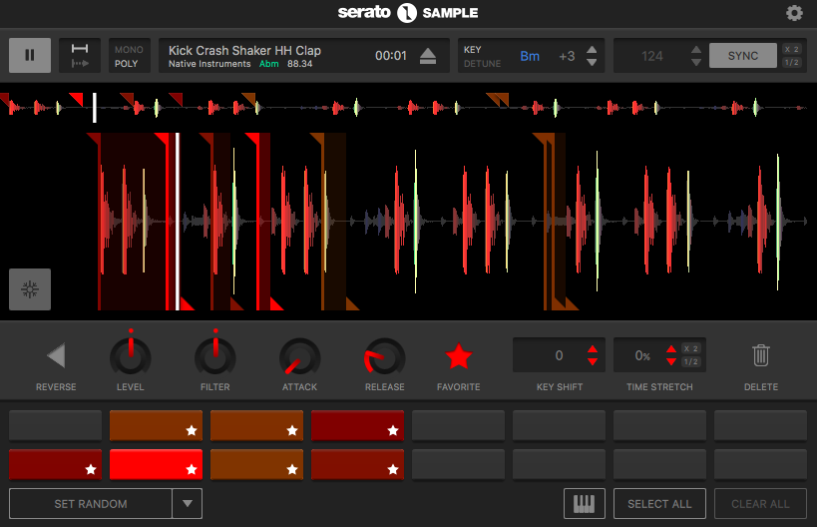Enable SYNC to host tempo
817x527 pixels.
(743, 56)
